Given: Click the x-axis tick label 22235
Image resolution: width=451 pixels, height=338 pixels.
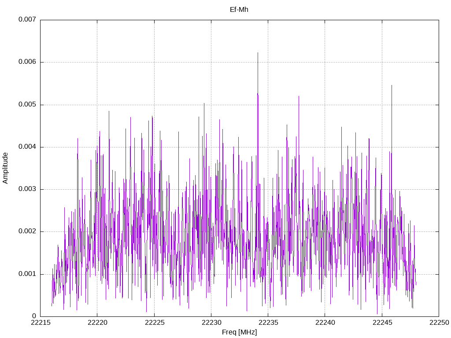Looking at the screenshot, I should click(x=268, y=323).
